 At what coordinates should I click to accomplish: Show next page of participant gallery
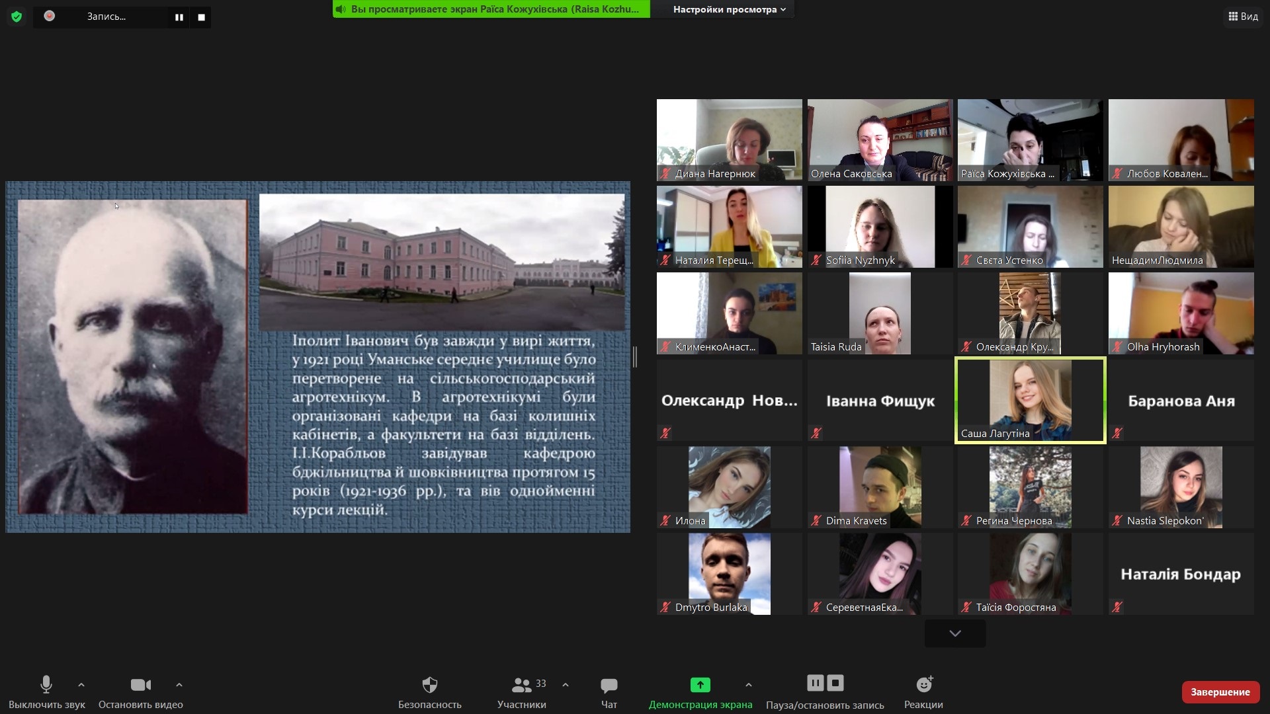pyautogui.click(x=955, y=633)
